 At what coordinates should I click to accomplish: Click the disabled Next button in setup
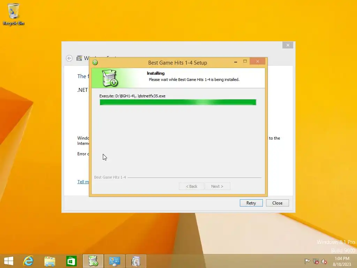tap(218, 186)
